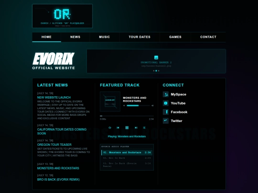Open the Tour Dates page

[140, 37]
